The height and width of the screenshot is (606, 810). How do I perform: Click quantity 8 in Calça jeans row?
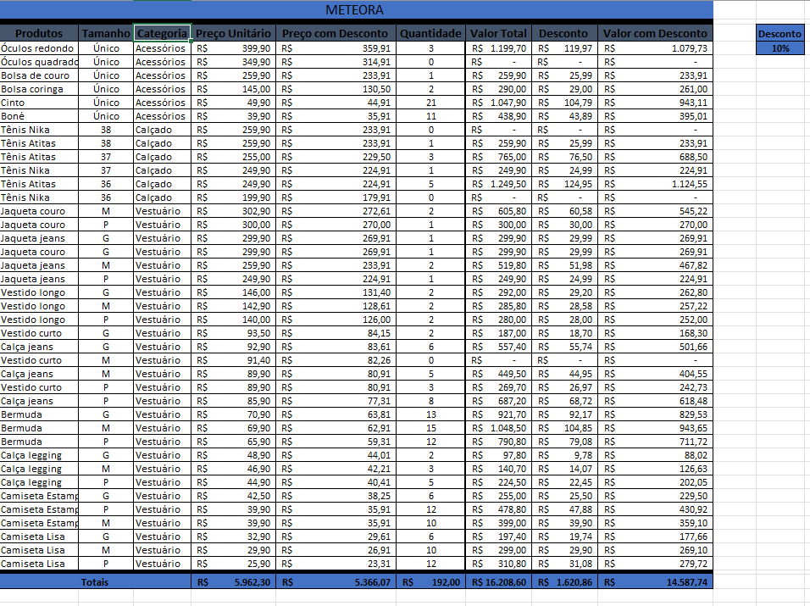tap(430, 401)
